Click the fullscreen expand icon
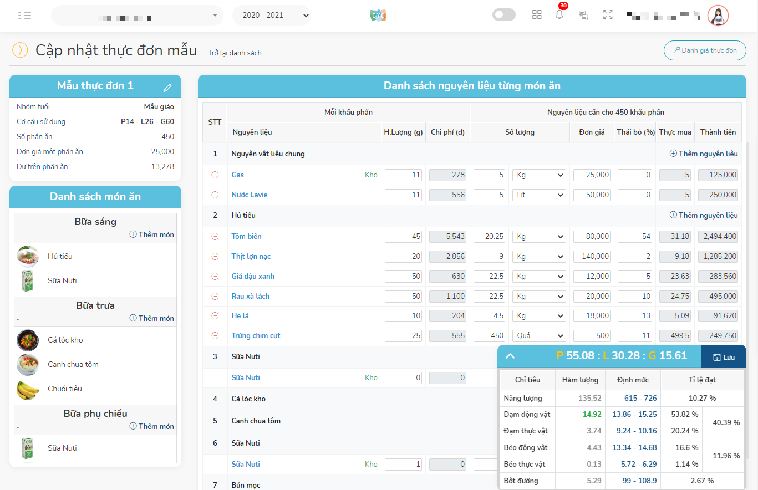 point(608,15)
